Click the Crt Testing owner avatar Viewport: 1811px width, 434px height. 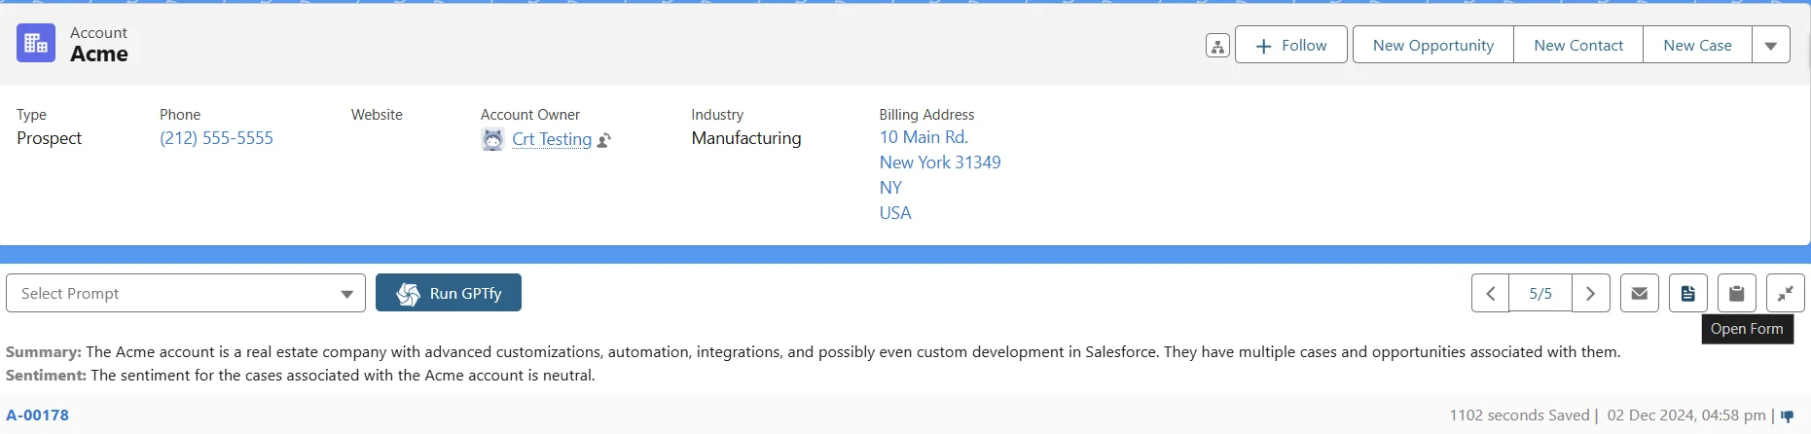coord(493,139)
